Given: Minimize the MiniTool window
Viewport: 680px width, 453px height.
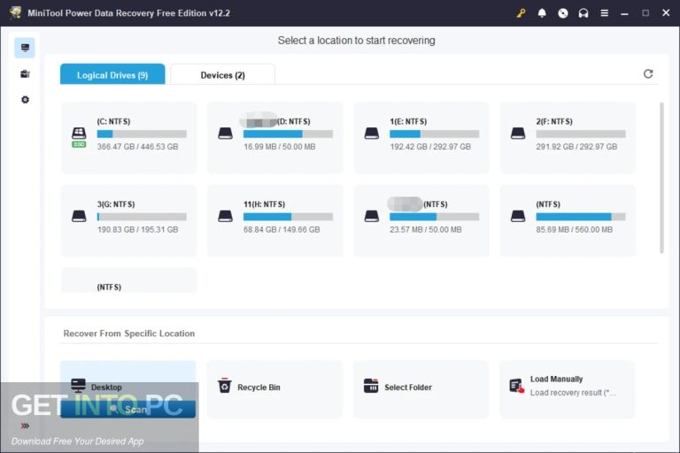Looking at the screenshot, I should (x=624, y=13).
